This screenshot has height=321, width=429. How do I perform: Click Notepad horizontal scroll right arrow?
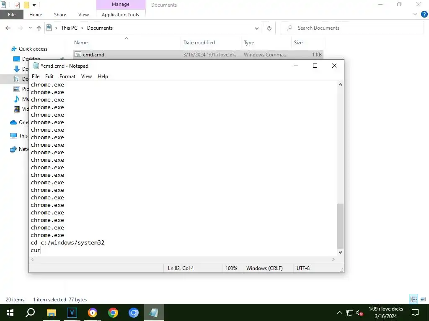pyautogui.click(x=333, y=259)
